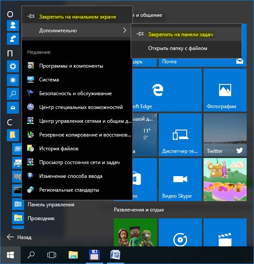The image size is (254, 264).
Task: Pin to Start screen via 'Закрепить на начальном экране'
Action: coord(77,16)
